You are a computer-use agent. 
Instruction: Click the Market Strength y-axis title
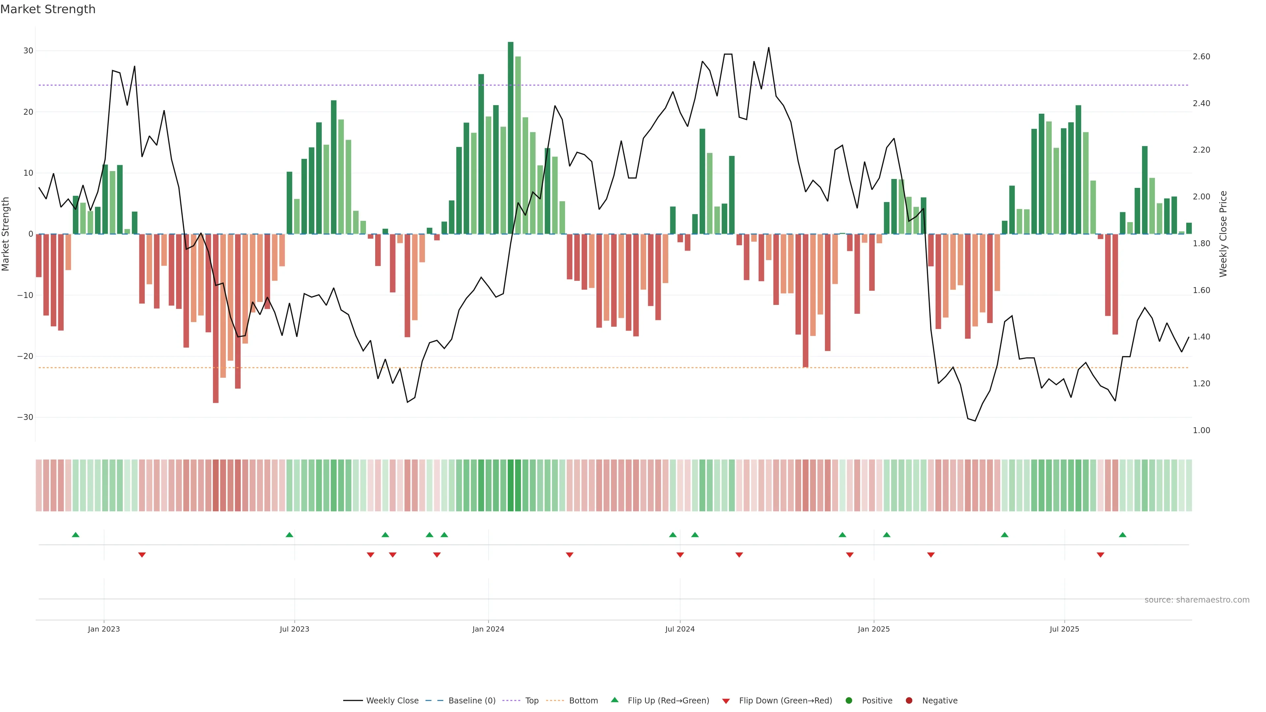click(6, 234)
